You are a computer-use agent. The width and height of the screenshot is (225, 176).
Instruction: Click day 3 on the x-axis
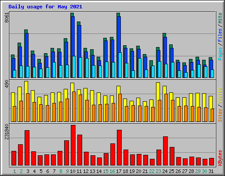(x=28, y=171)
